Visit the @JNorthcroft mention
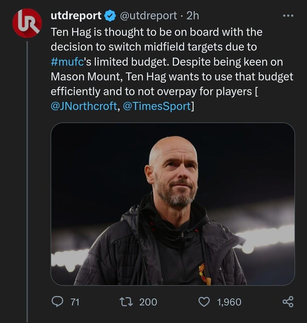 coord(84,106)
